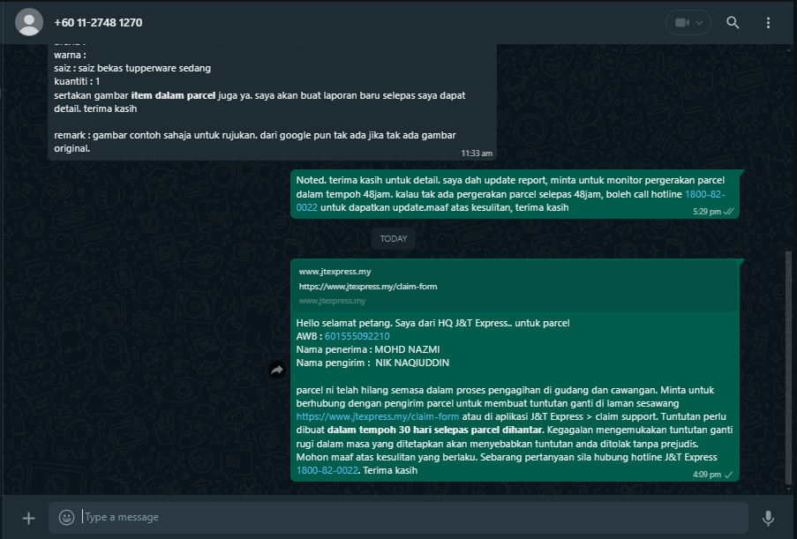Click the greeting 'Hello selamat petang' line

[432, 323]
